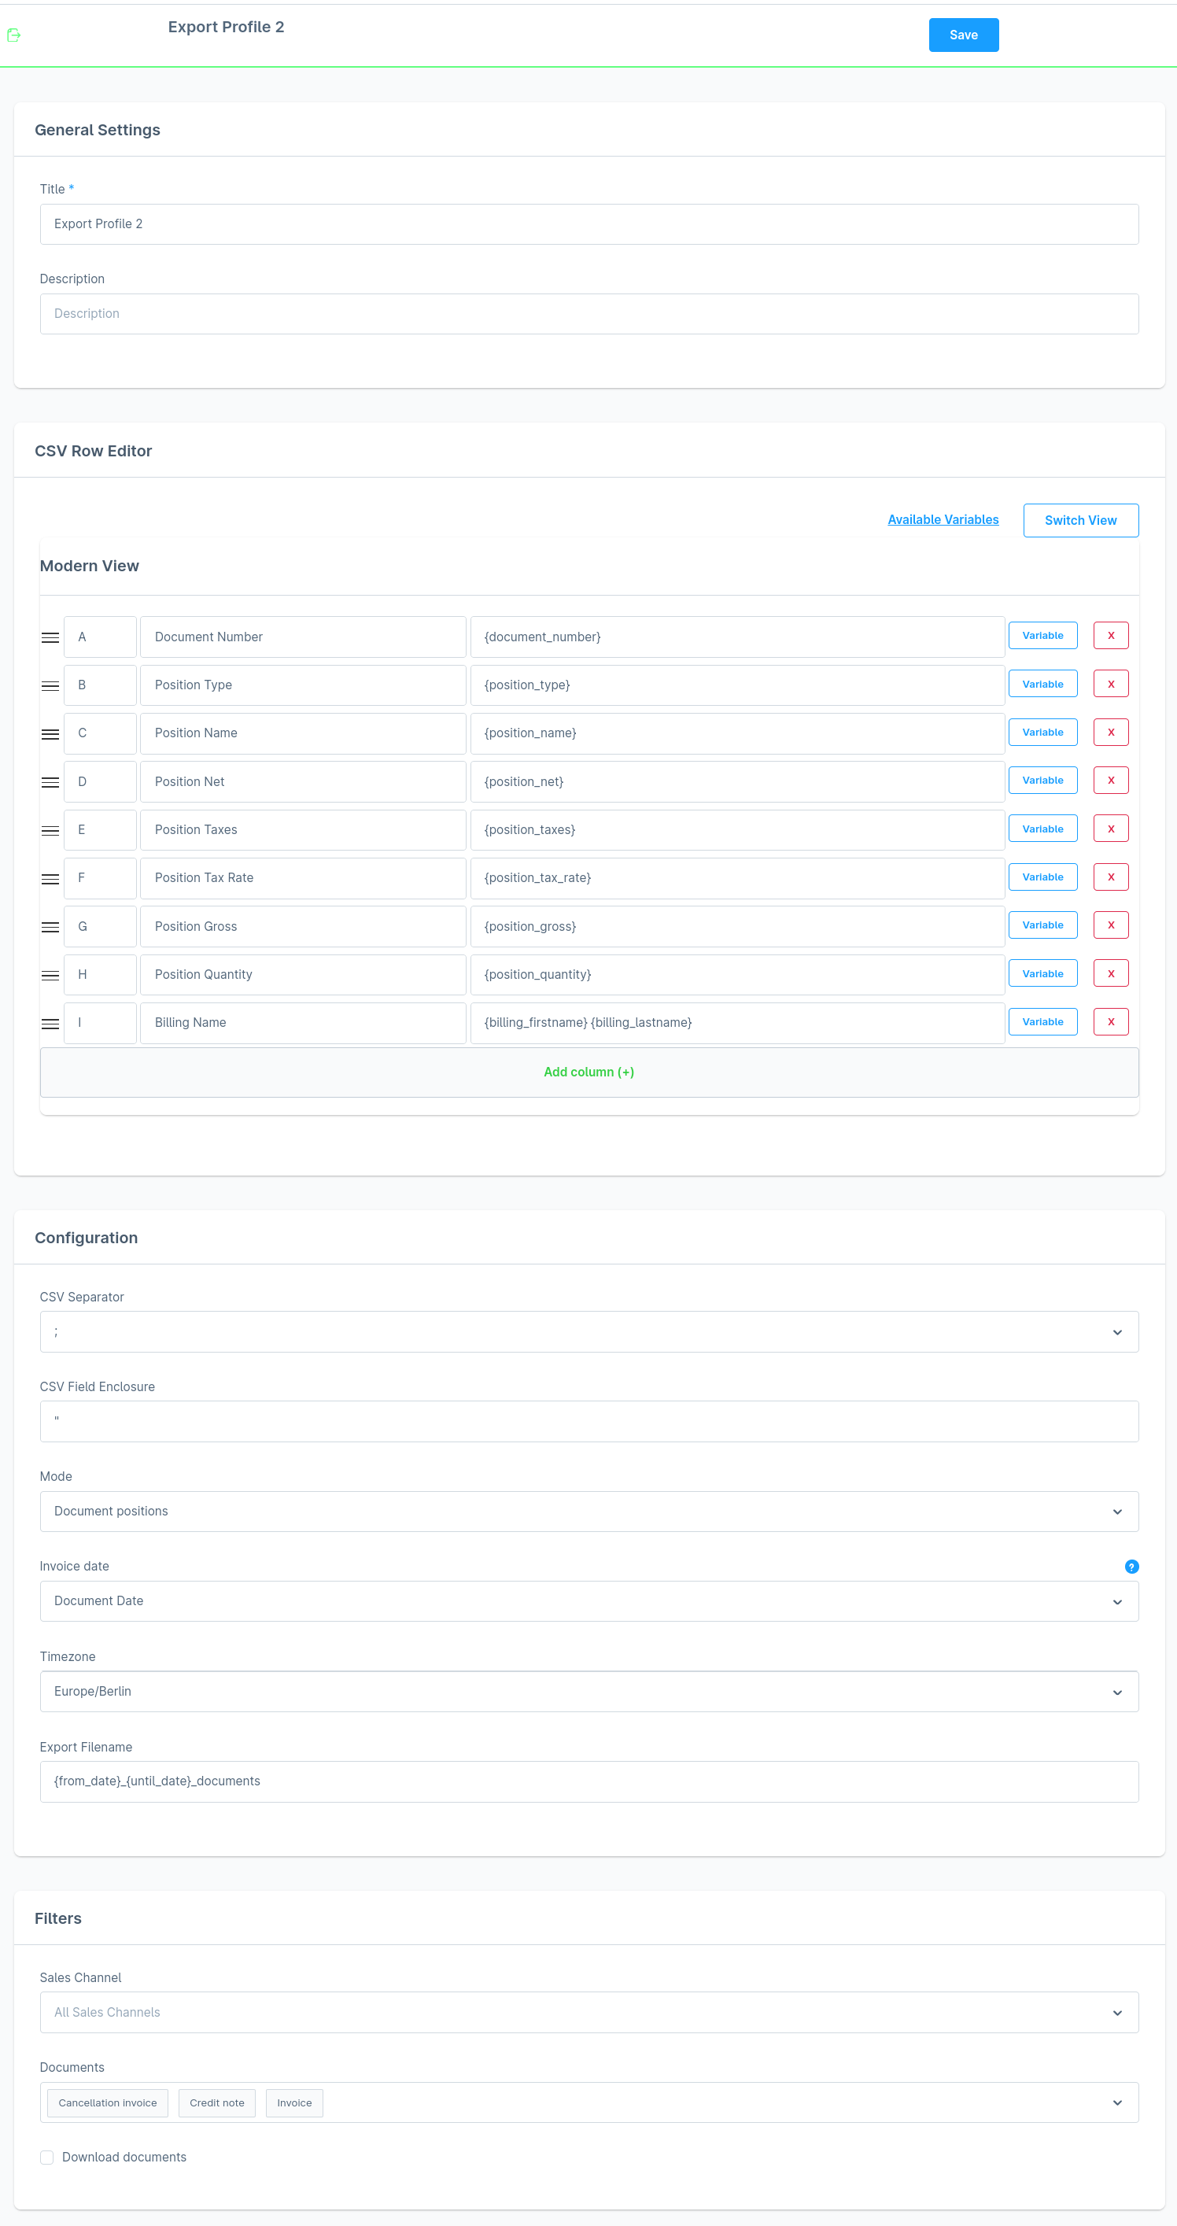1177x2226 pixels.
Task: Select the Cancellation invoice tag
Action: click(x=108, y=2103)
